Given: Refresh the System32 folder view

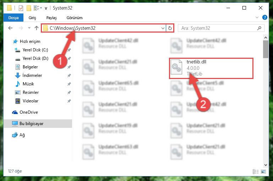Looking at the screenshot, I should [170, 28].
